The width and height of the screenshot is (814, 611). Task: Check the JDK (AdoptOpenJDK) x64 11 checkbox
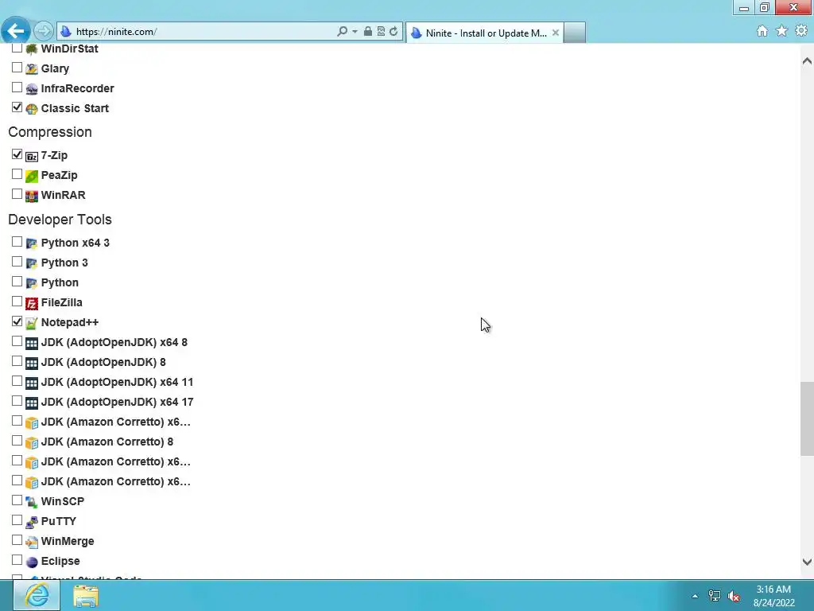[17, 381]
